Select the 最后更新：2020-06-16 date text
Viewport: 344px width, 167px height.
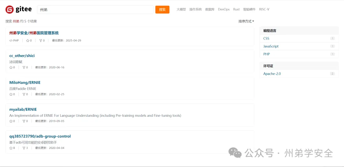pos(50,67)
